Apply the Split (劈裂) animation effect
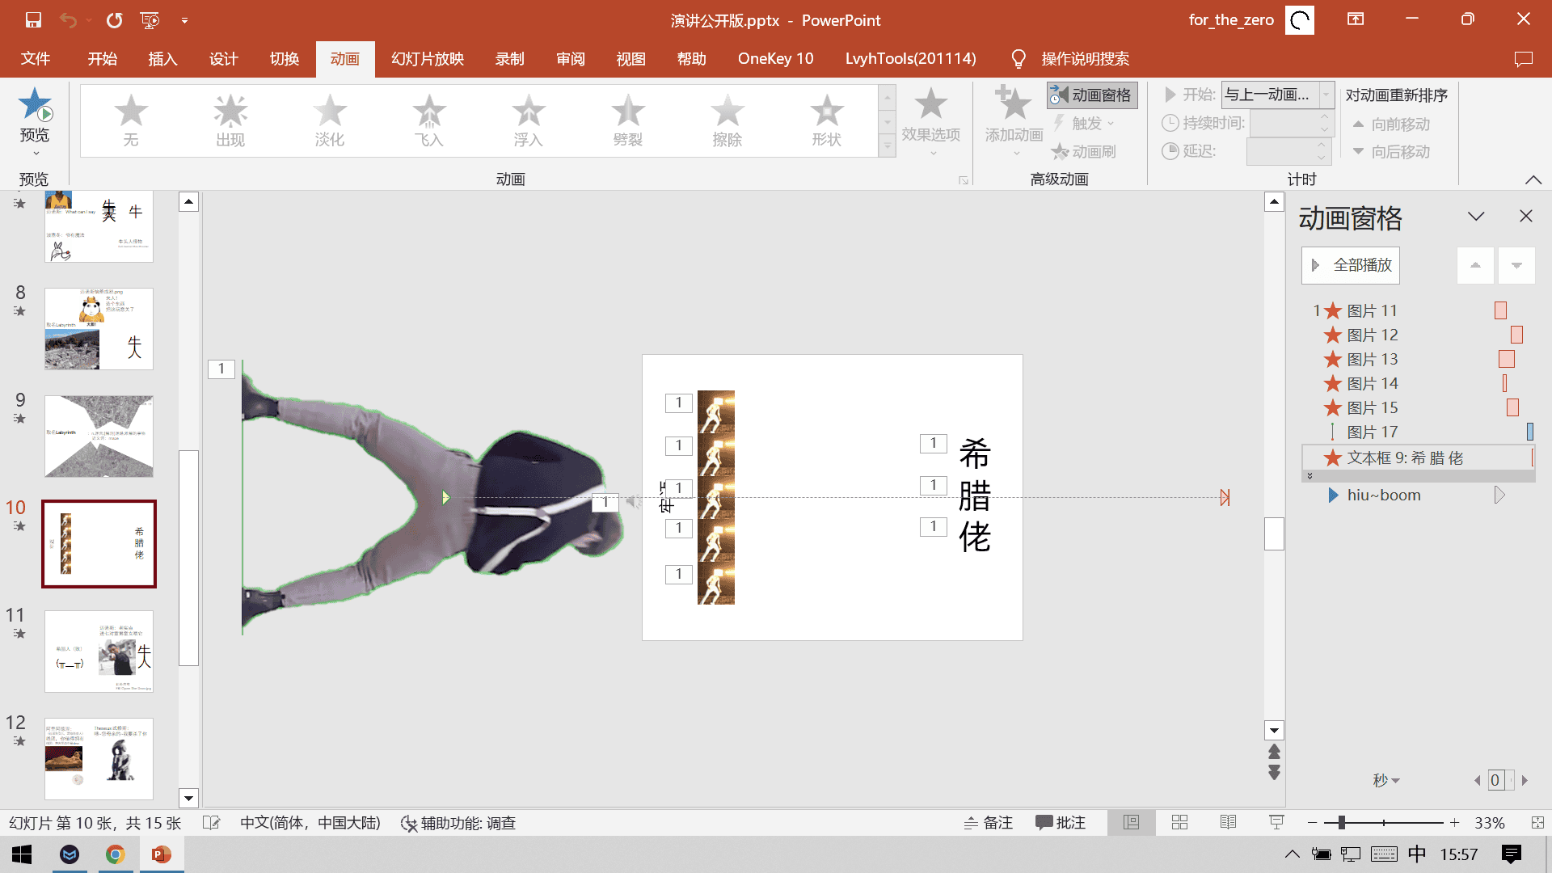 pos(627,120)
